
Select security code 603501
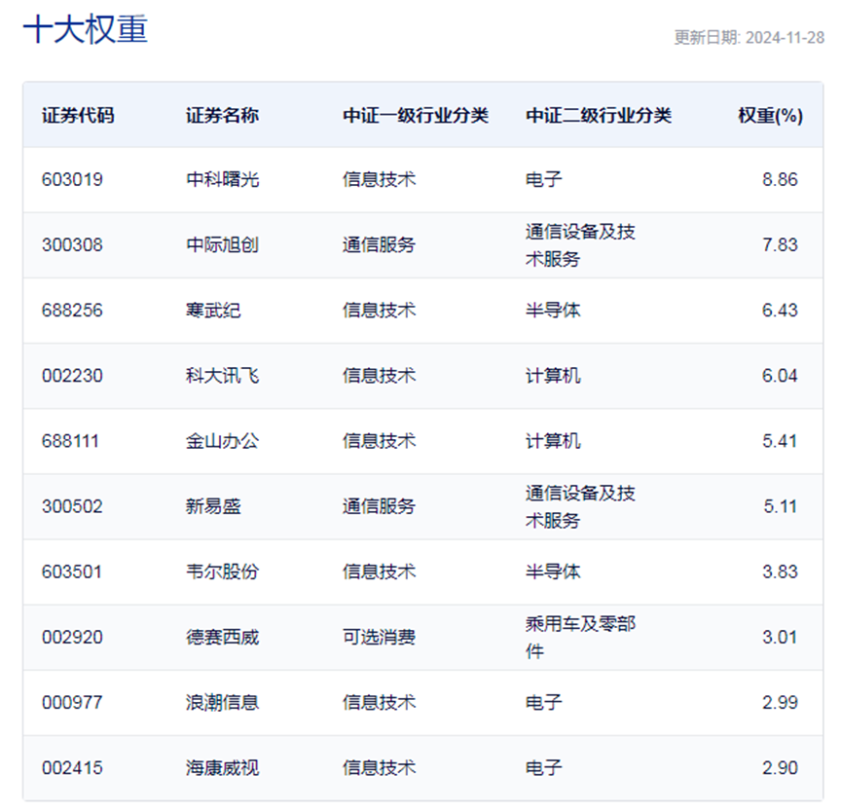(72, 572)
